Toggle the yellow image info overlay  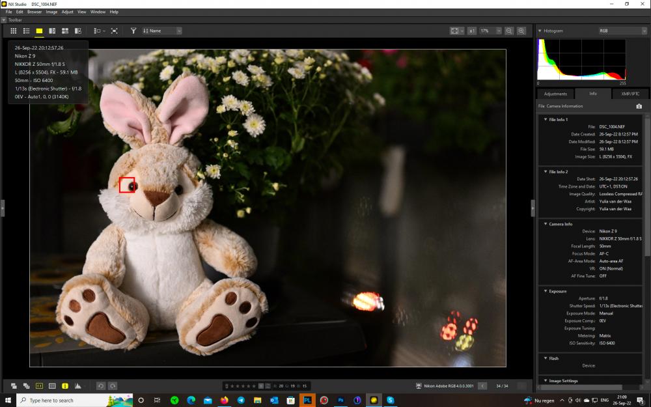click(64, 386)
